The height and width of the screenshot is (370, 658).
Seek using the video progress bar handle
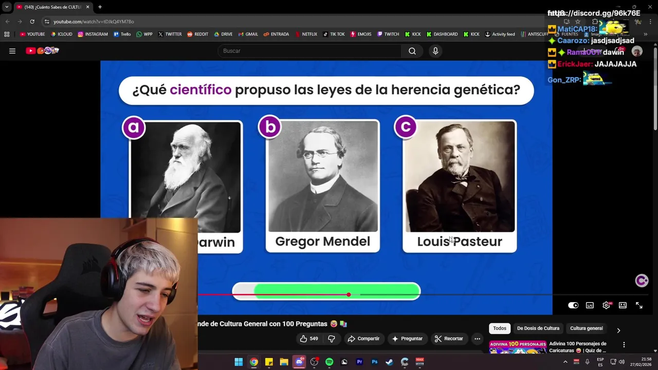(x=349, y=294)
